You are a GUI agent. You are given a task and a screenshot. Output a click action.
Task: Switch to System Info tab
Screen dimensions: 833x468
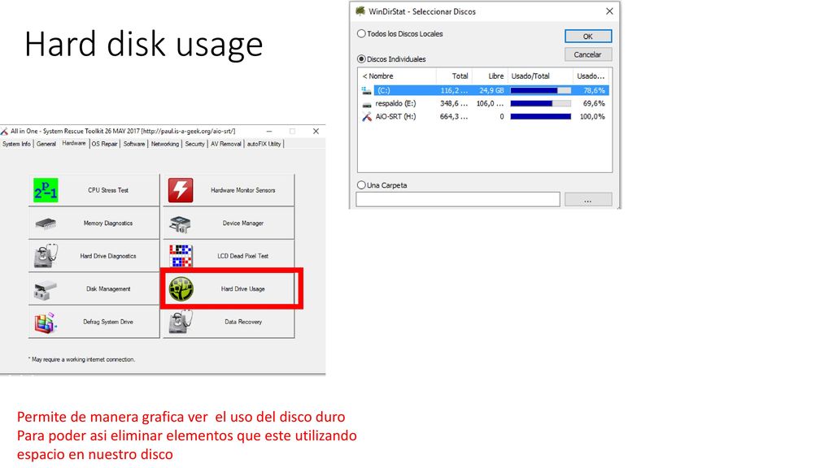(16, 144)
